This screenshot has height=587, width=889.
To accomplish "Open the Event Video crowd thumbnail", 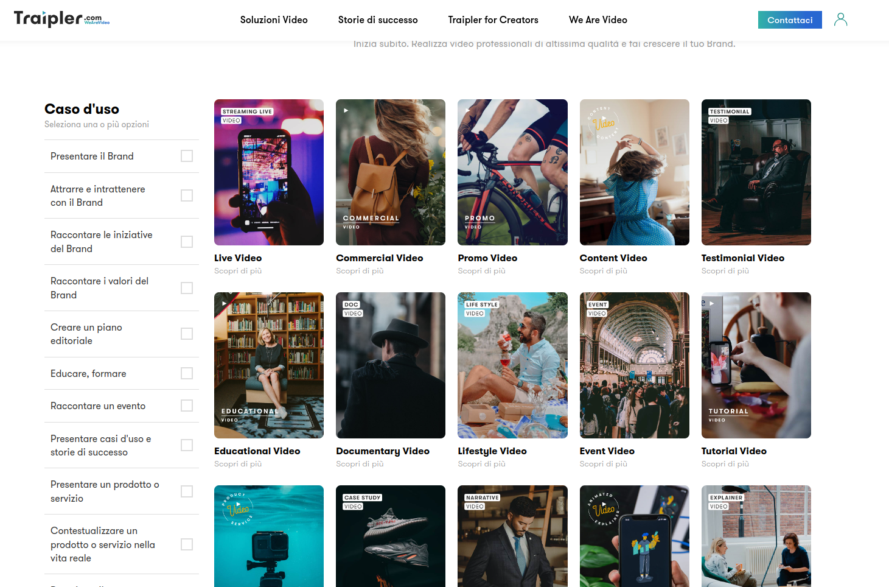I will [x=635, y=365].
